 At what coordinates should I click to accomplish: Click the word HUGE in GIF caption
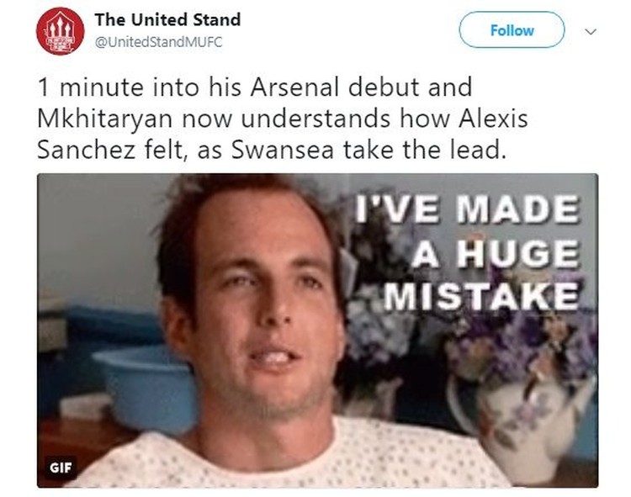519,254
